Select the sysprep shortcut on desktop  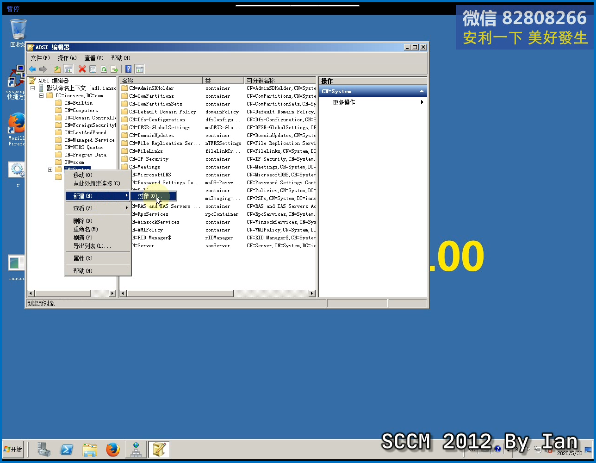point(16,76)
